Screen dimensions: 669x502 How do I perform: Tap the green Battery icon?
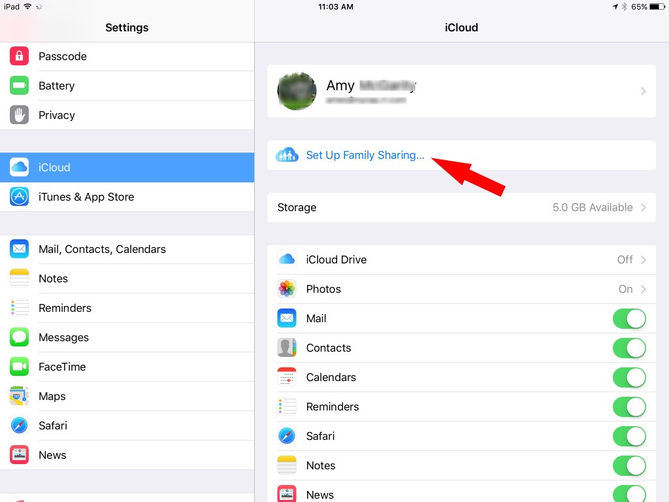tap(19, 86)
